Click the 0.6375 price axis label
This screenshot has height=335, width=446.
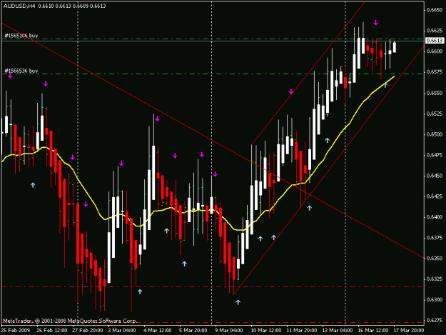435,238
